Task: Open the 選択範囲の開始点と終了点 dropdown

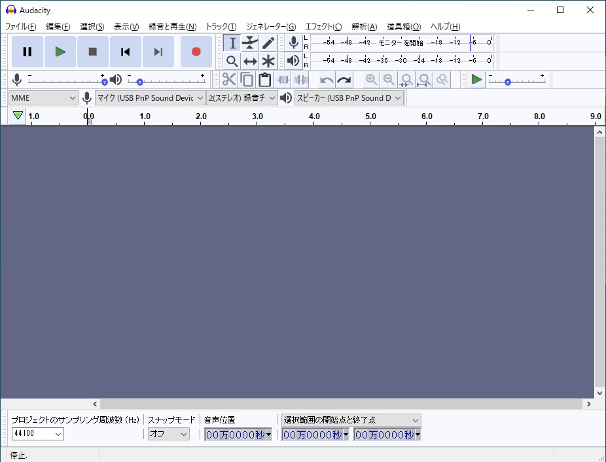Action: [351, 420]
